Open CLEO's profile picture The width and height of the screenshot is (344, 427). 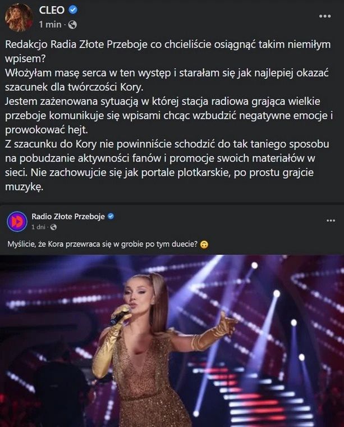(x=19, y=17)
